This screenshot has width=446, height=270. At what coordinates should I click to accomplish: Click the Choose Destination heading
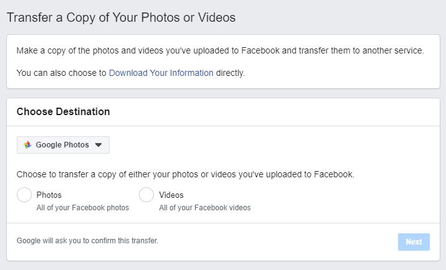point(63,112)
